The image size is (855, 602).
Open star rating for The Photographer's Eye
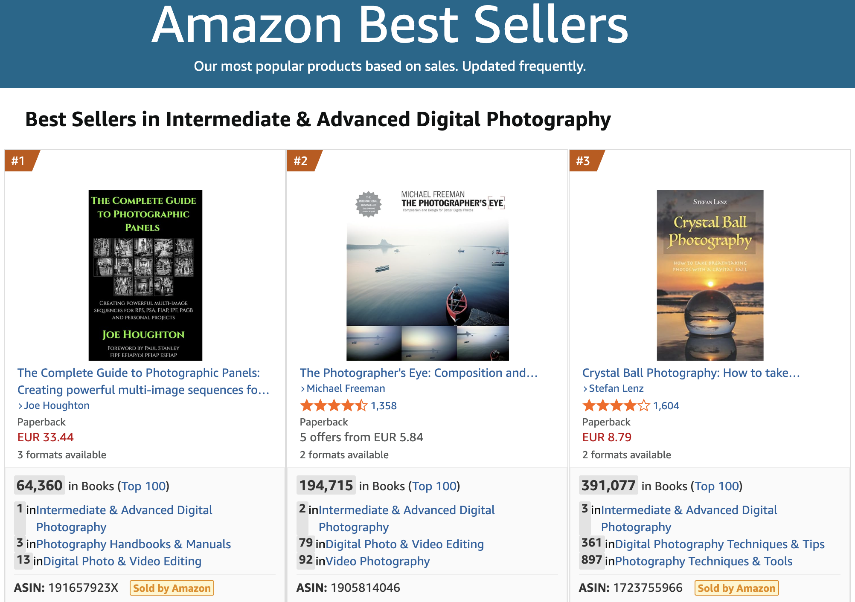334,405
